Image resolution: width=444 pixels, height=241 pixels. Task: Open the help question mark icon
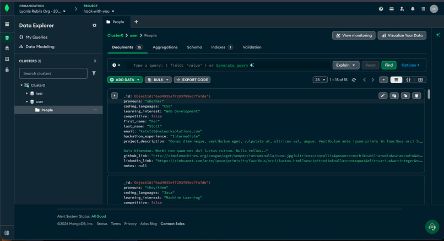coord(381,9)
